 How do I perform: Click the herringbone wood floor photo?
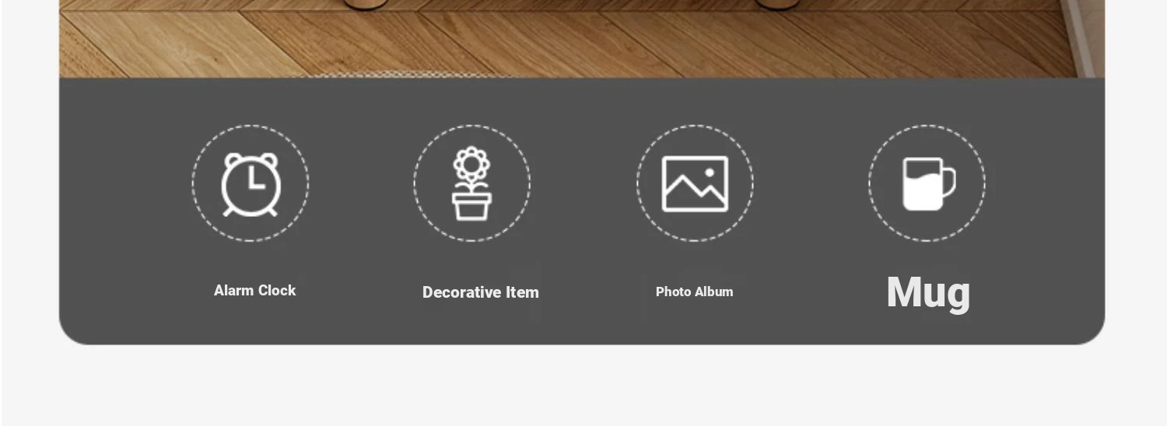coord(582,39)
